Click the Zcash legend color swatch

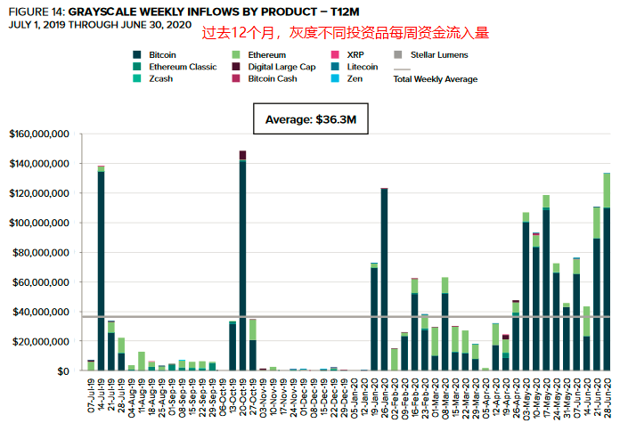click(x=137, y=78)
